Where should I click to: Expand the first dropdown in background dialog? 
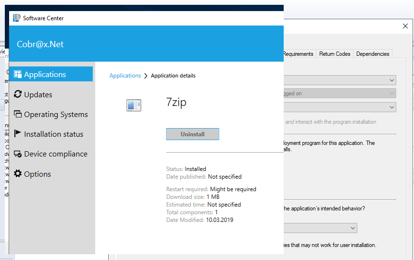point(392,80)
